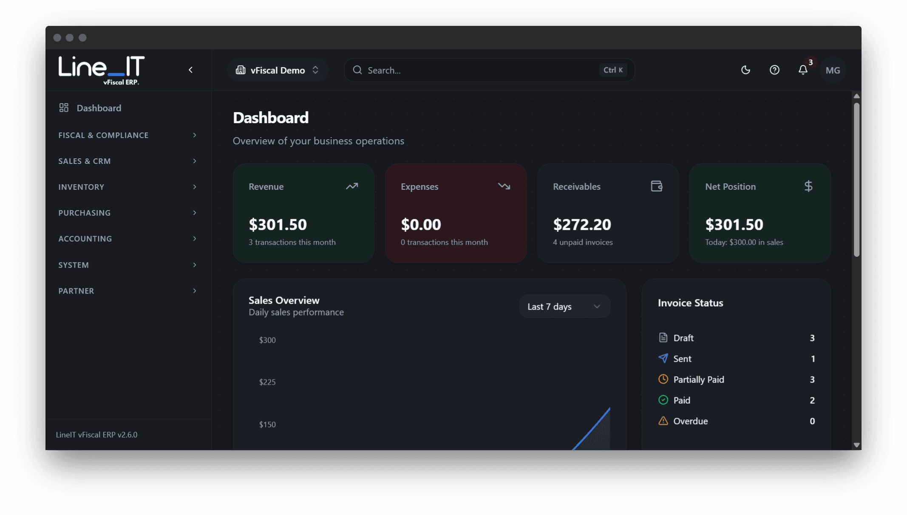Open notifications via the bell icon
Screen dimensions: 907x515
click(802, 70)
